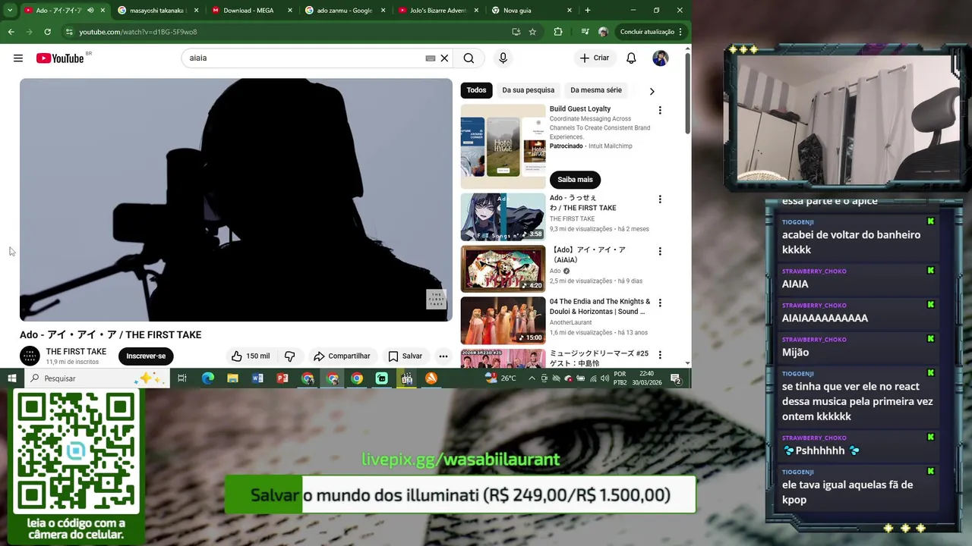Viewport: 972px width, 546px height.
Task: Click the Compartilhar share button
Action: point(342,356)
